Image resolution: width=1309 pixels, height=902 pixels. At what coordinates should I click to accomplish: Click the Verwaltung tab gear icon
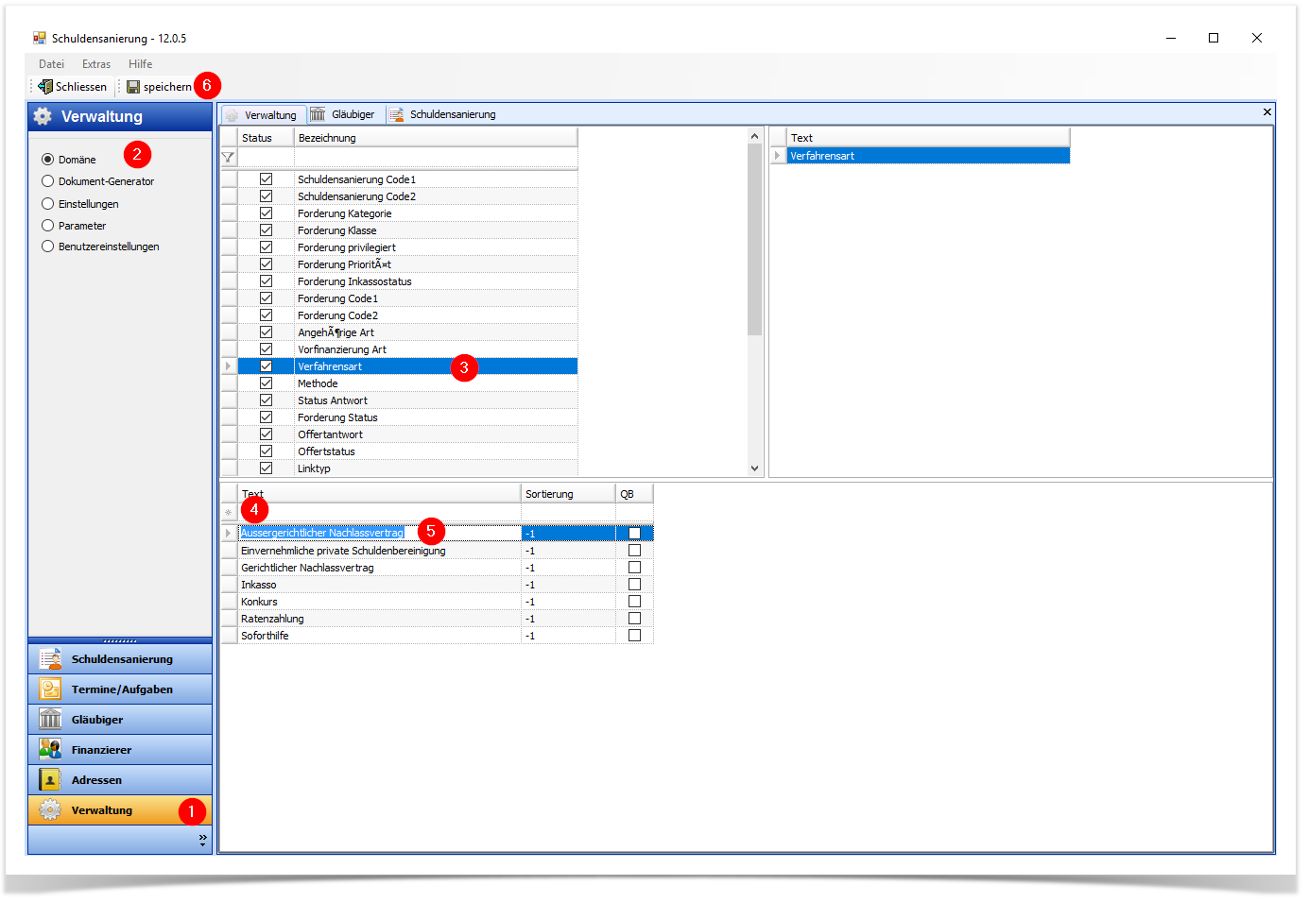(x=232, y=115)
